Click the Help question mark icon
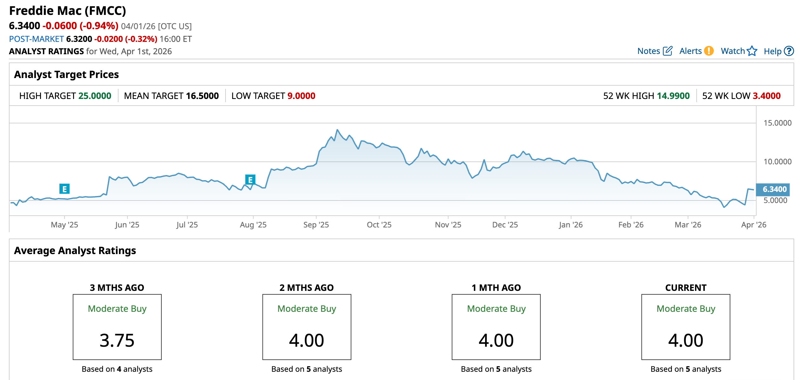The height and width of the screenshot is (380, 798). coord(788,51)
